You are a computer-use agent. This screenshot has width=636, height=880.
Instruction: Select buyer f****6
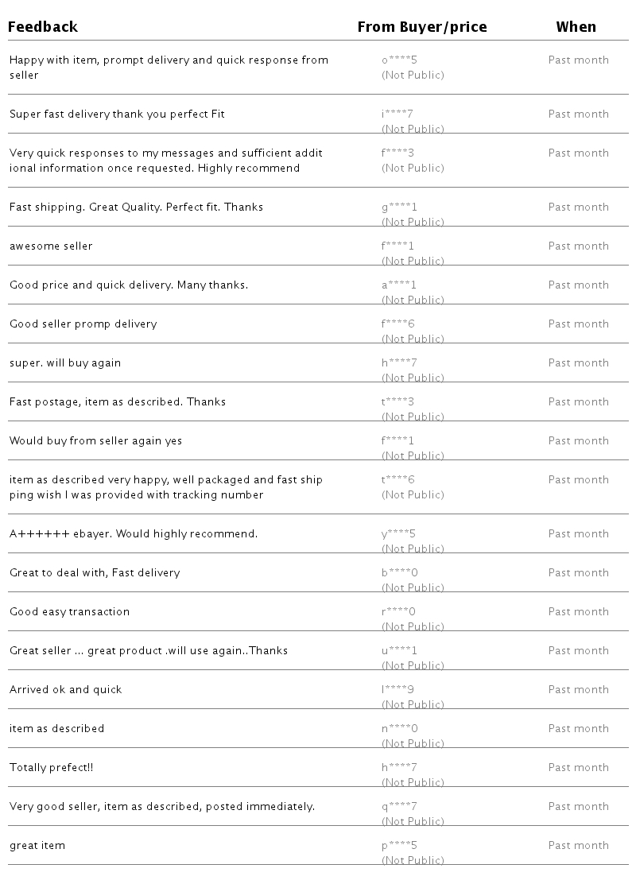398,324
